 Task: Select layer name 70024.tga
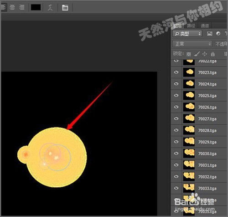207,84
